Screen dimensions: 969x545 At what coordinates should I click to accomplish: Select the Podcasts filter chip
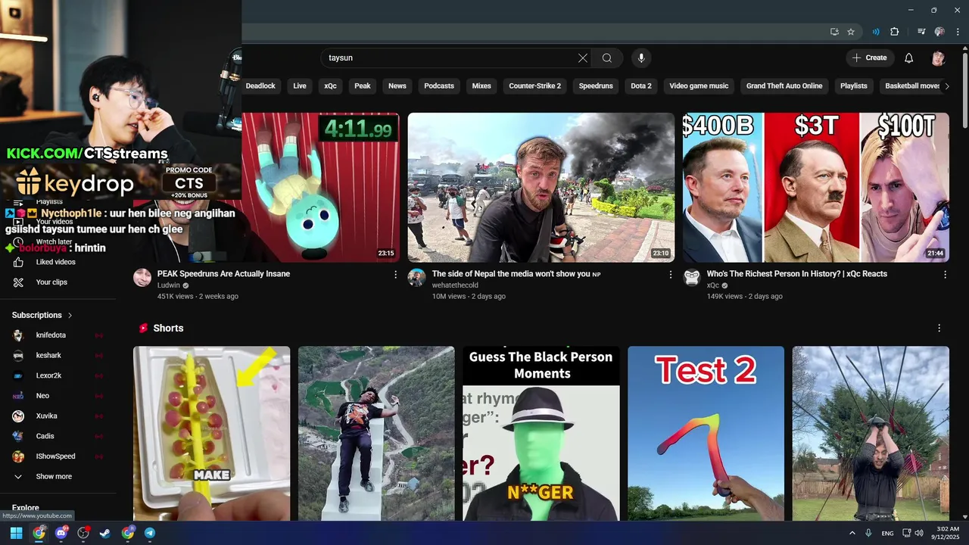[439, 86]
